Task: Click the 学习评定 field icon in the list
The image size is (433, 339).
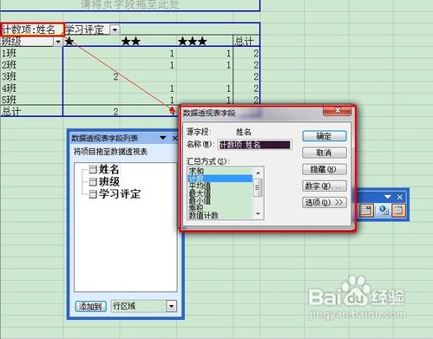Action: click(93, 194)
